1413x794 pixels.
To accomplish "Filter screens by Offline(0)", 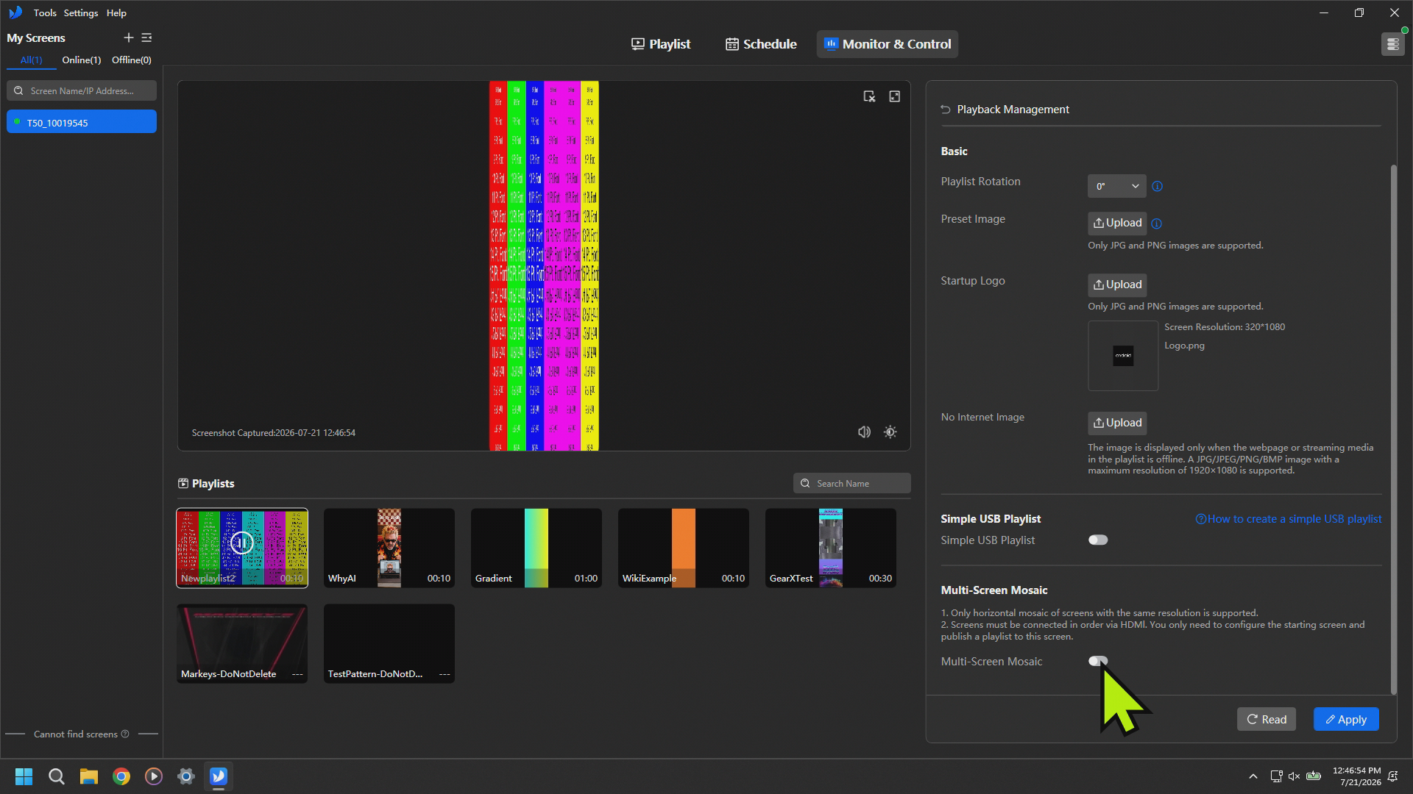I will pyautogui.click(x=132, y=60).
